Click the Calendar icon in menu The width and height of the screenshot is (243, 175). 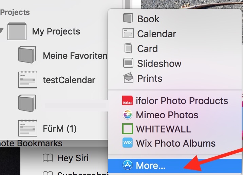[x=128, y=34]
